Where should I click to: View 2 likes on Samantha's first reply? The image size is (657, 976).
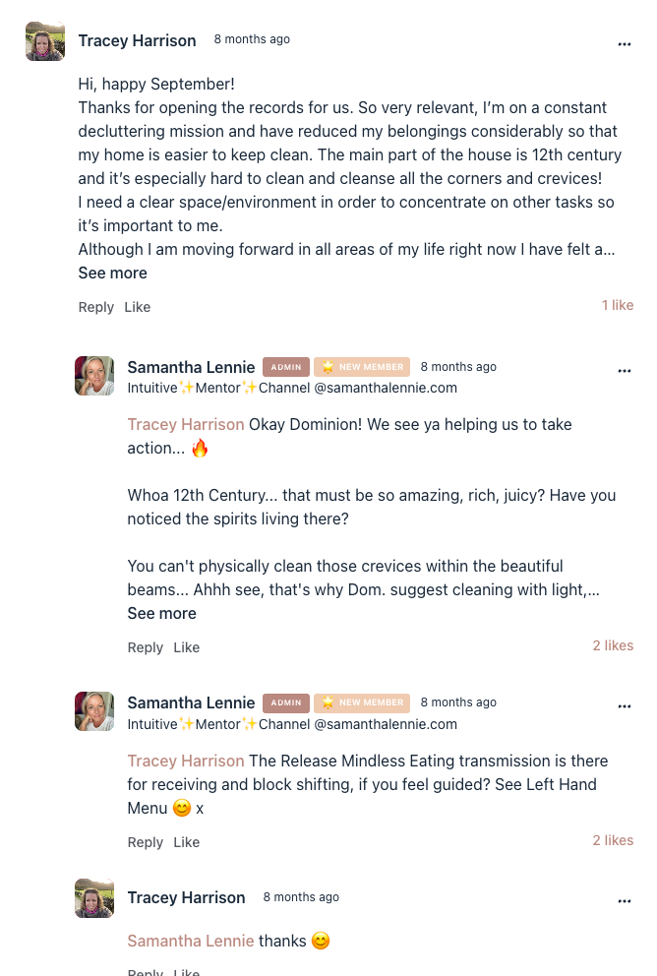pyautogui.click(x=613, y=646)
